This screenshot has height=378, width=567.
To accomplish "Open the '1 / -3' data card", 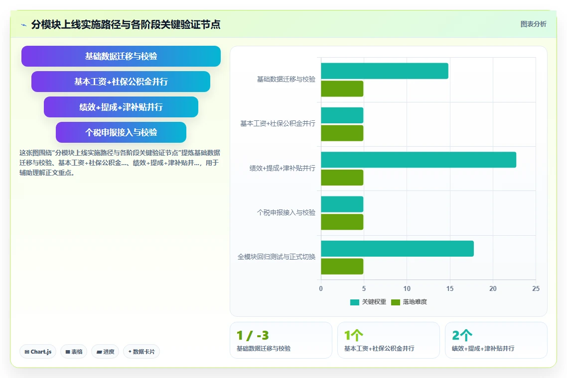I will pos(281,340).
